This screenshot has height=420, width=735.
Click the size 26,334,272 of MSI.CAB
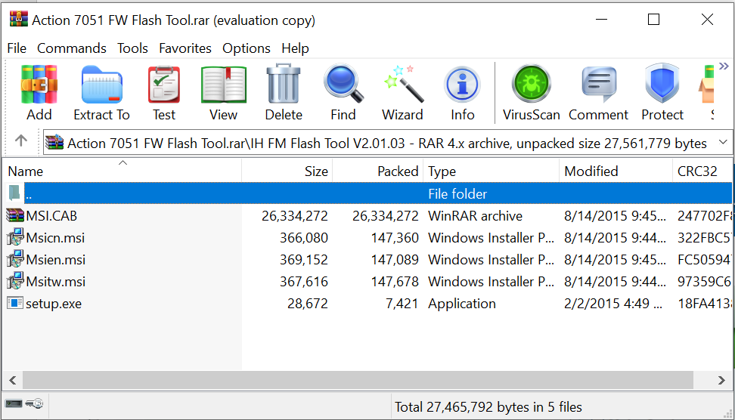click(x=295, y=216)
